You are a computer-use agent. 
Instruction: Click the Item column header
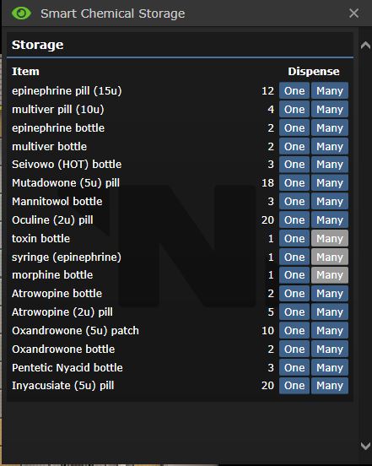coord(25,71)
